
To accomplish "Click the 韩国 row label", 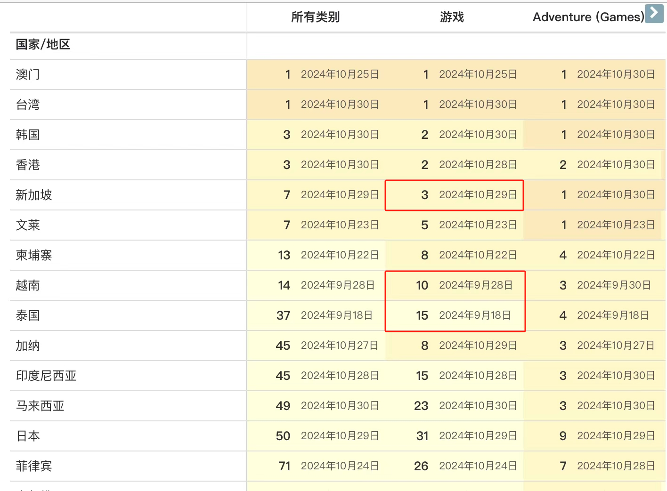I will (28, 135).
